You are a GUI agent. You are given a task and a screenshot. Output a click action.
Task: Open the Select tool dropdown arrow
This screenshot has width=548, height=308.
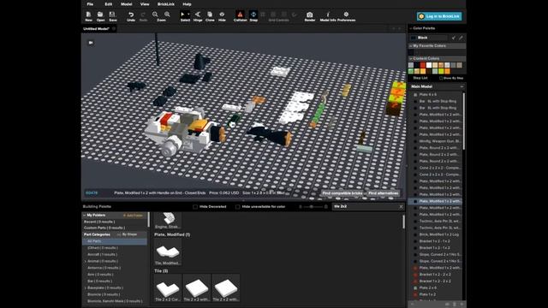(x=188, y=15)
